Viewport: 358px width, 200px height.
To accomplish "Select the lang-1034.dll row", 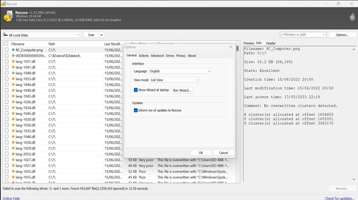I will 63,108.
